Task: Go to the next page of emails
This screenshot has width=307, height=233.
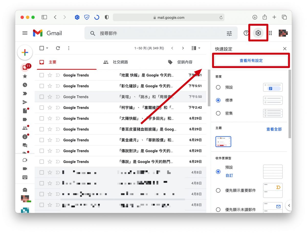Action: pyautogui.click(x=183, y=48)
